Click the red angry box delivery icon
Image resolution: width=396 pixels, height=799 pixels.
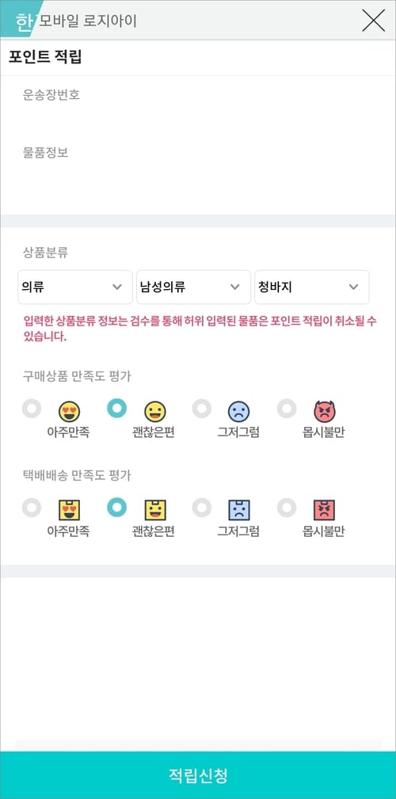[324, 510]
